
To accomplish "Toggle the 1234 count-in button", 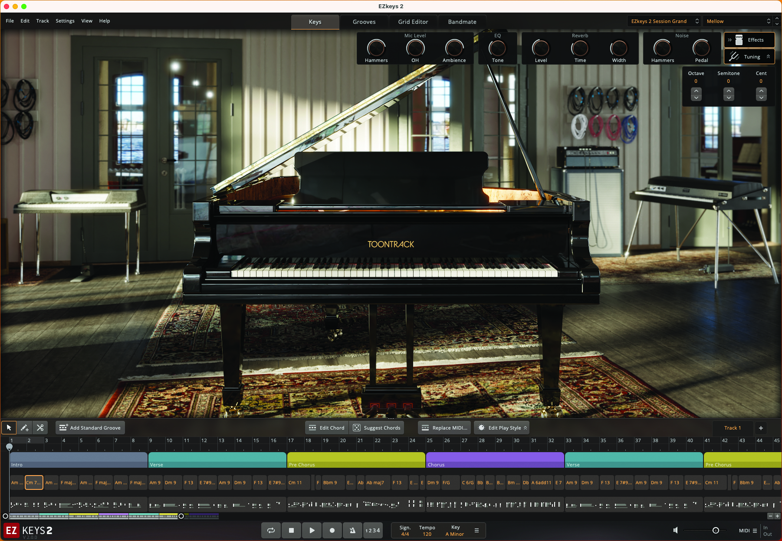I will (373, 530).
